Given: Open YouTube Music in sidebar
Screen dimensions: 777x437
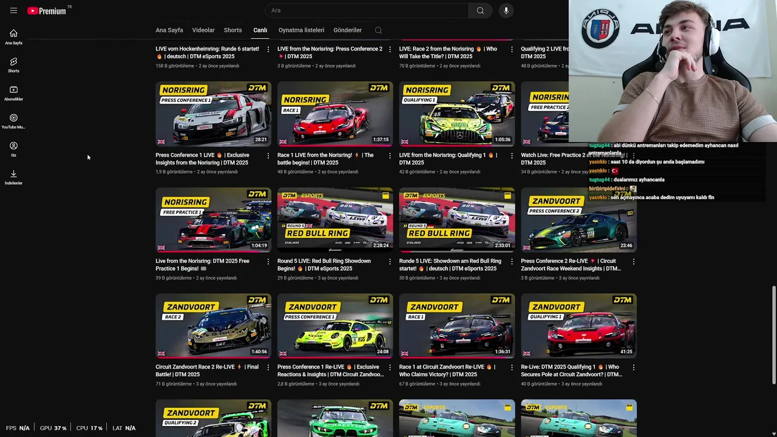Looking at the screenshot, I should [x=13, y=121].
